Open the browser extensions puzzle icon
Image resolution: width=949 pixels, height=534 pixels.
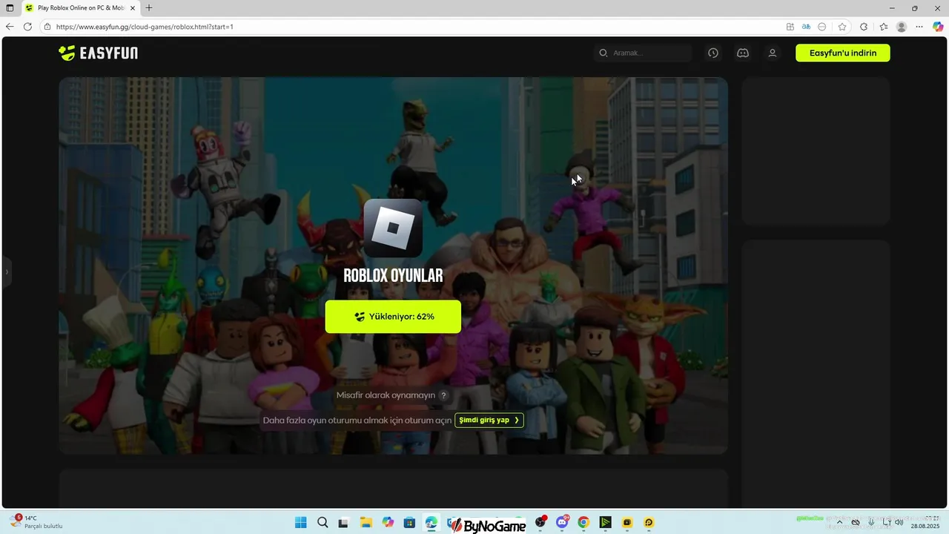click(864, 27)
